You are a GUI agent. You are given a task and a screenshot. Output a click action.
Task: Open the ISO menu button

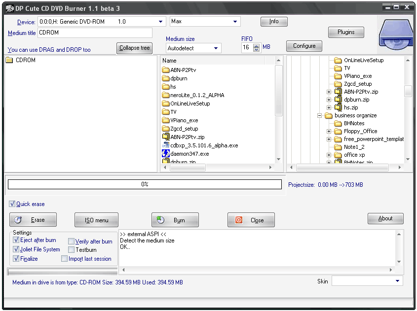coord(96,220)
